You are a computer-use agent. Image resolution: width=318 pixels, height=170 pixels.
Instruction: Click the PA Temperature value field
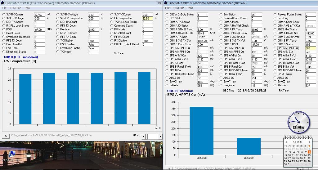coord(147,18)
